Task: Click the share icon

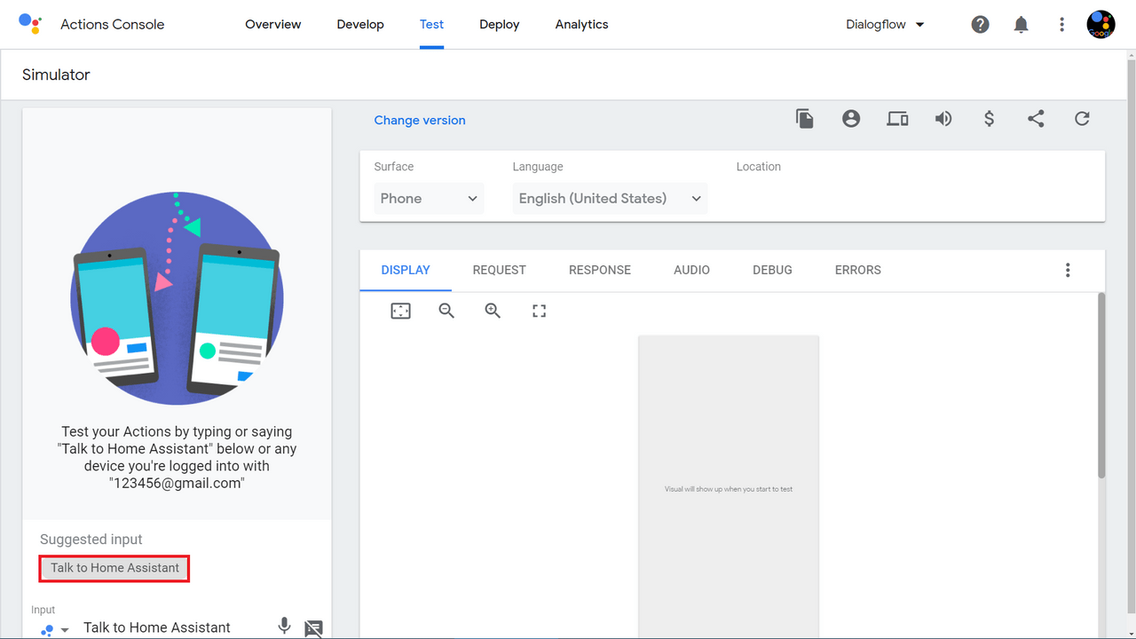Action: (x=1036, y=119)
